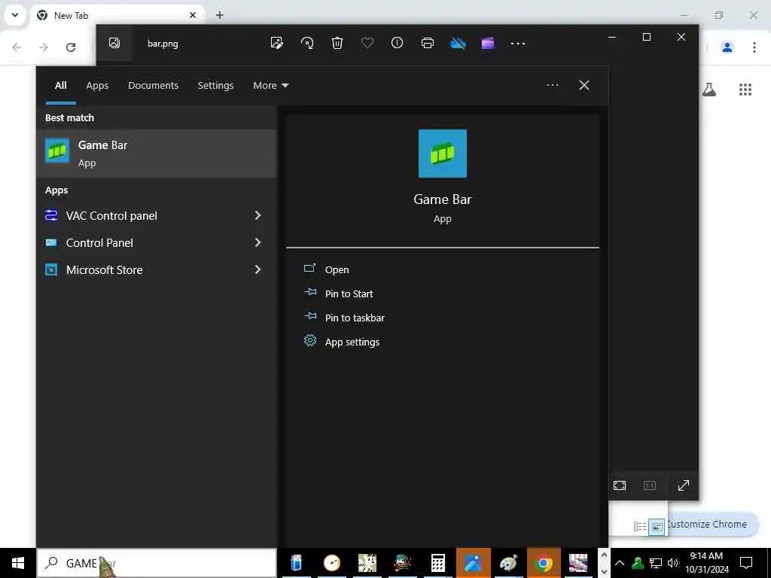The height and width of the screenshot is (578, 771).
Task: Reload the Chrome New Tab page
Action: pos(71,47)
